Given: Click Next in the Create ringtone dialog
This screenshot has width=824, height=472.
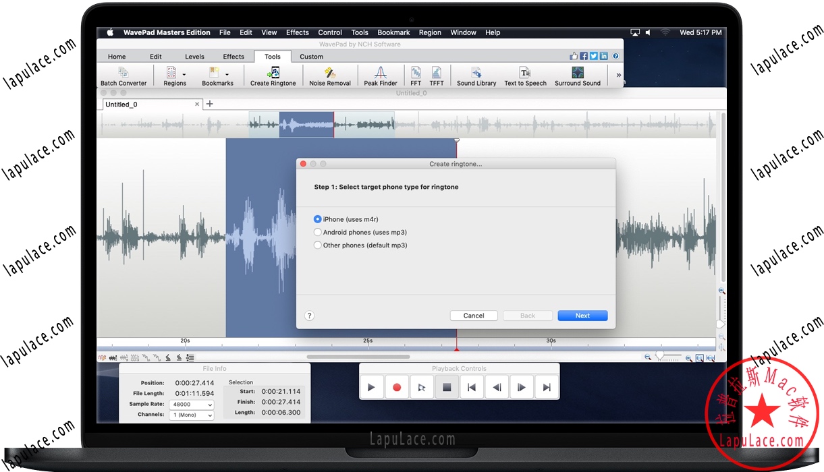Looking at the screenshot, I should click(x=582, y=315).
